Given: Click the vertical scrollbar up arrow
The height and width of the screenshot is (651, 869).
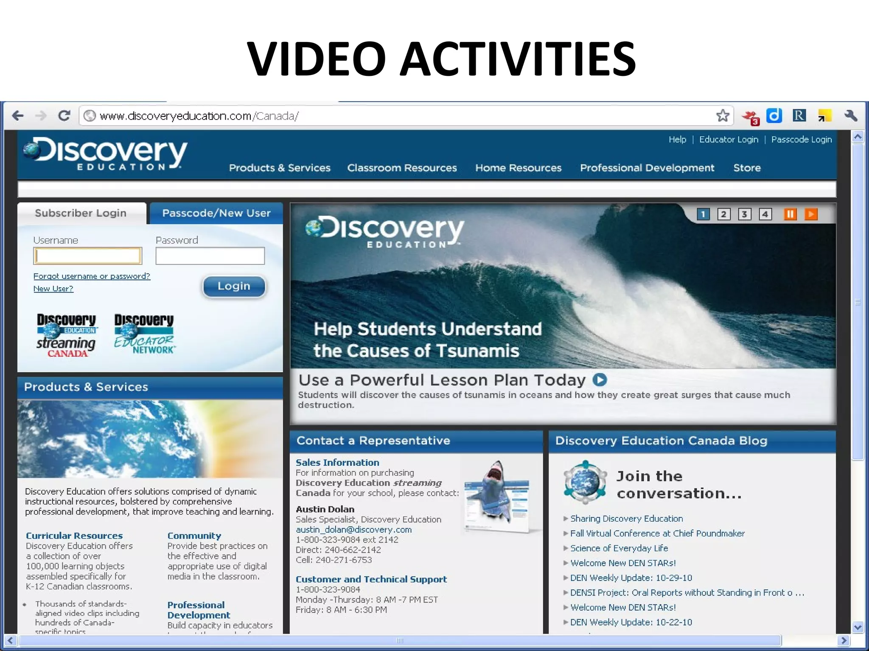Looking at the screenshot, I should pos(858,137).
